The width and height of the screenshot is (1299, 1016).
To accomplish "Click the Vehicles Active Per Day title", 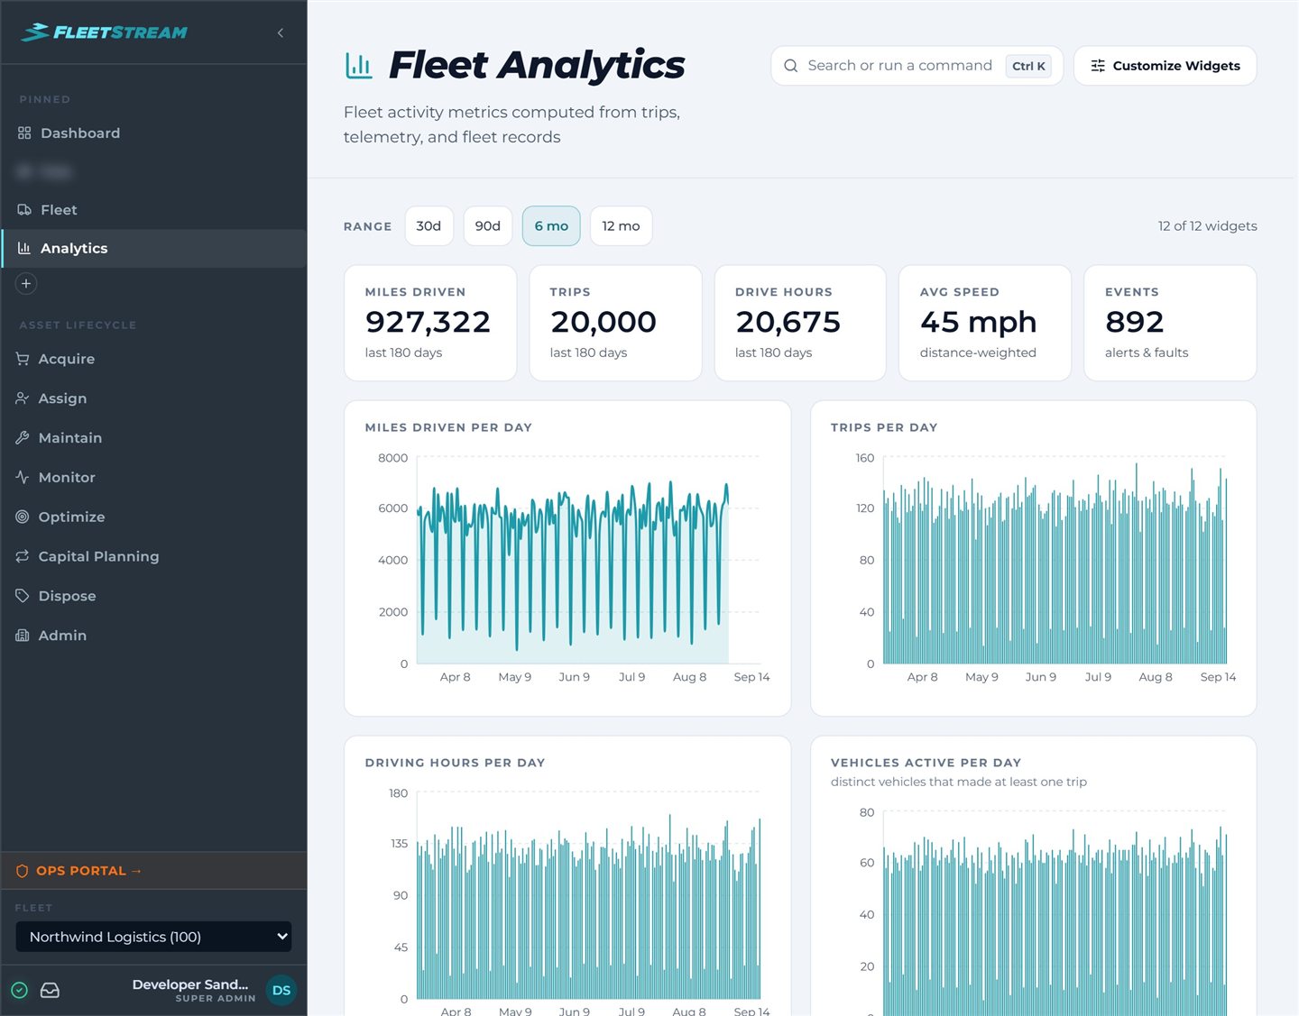I will [x=926, y=763].
